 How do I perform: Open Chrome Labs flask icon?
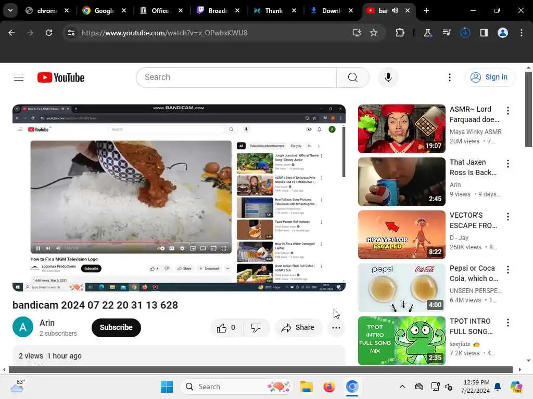click(428, 33)
